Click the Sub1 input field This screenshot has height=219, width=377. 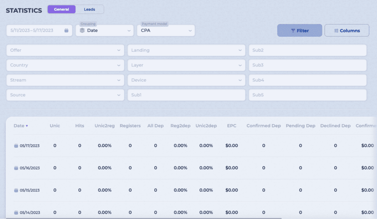(186, 95)
